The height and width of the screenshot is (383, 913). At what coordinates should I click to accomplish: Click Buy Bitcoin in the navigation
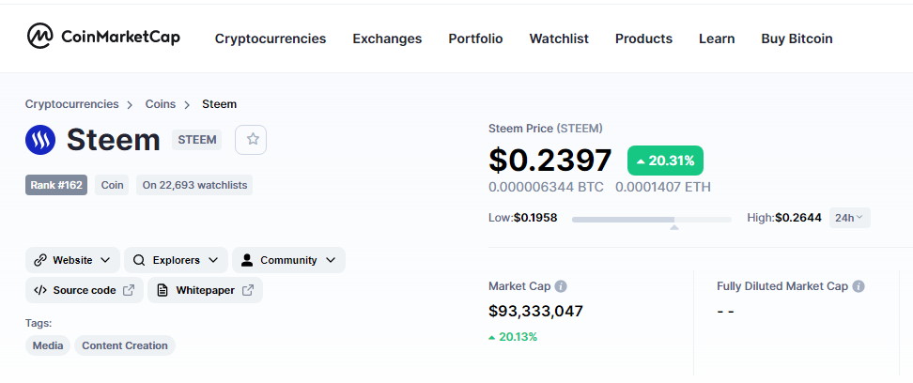(797, 39)
